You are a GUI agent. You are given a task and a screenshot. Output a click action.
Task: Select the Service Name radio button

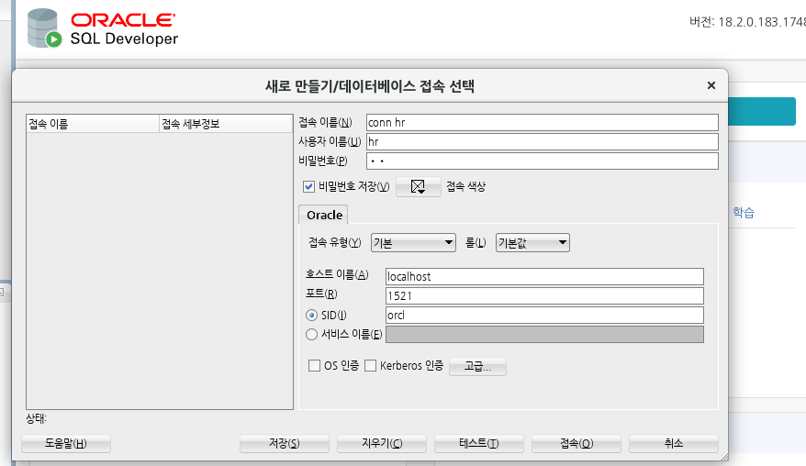pos(311,335)
